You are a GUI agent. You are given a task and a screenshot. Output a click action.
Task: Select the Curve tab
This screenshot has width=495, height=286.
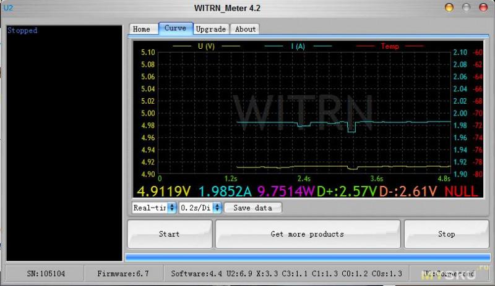(176, 28)
